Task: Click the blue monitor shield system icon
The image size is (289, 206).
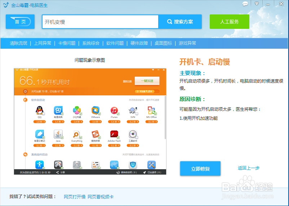Action: [x=133, y=165]
